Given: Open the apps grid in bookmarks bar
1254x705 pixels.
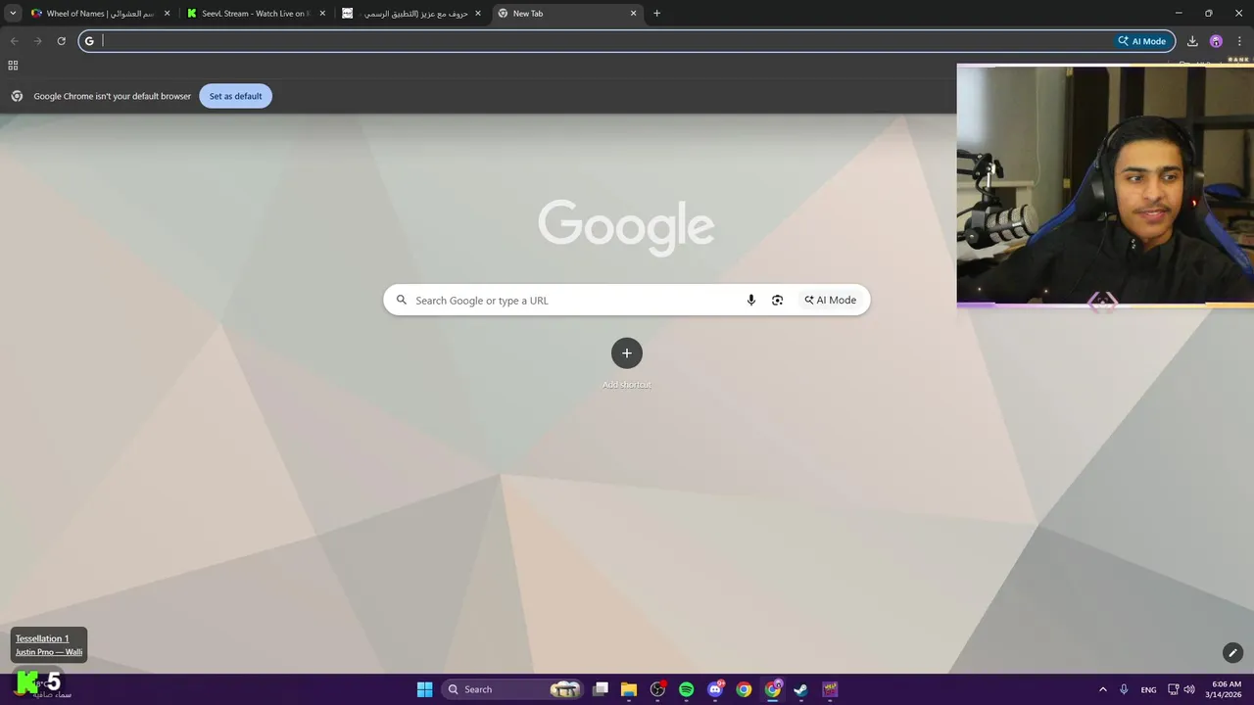Looking at the screenshot, I should (13, 66).
